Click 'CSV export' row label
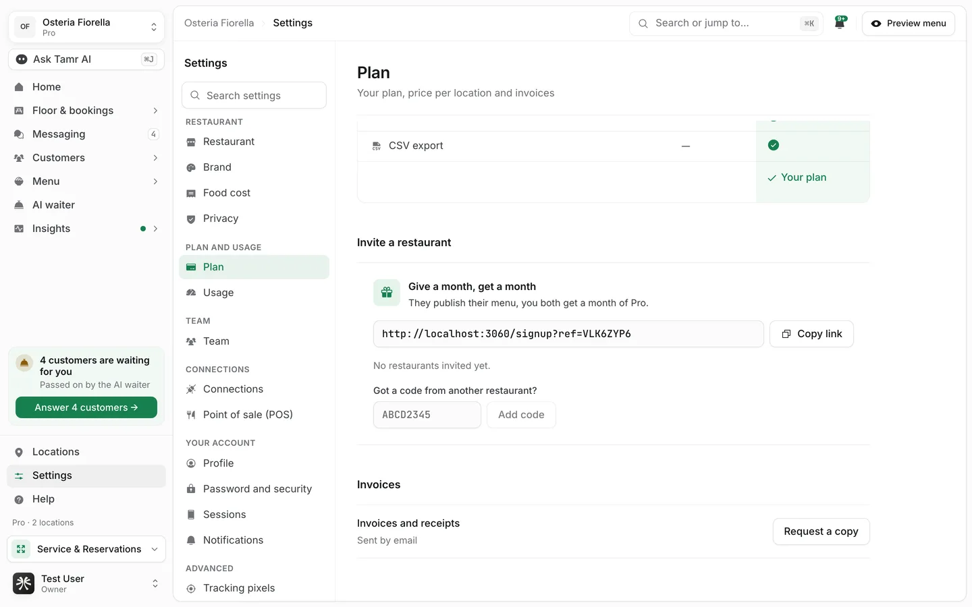The height and width of the screenshot is (607, 972). click(x=416, y=146)
